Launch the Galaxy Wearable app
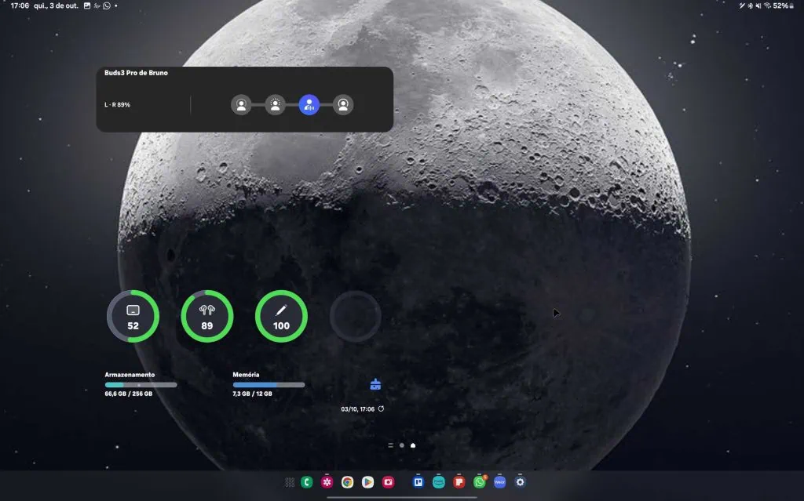Image resolution: width=804 pixels, height=501 pixels. tap(499, 482)
